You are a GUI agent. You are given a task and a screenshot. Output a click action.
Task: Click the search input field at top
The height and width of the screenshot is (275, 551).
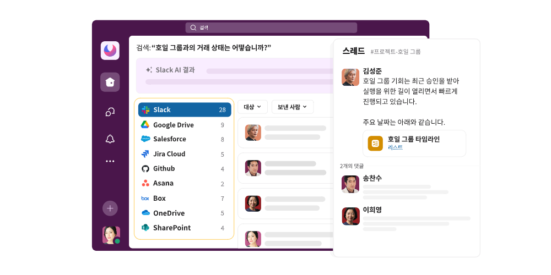click(x=271, y=28)
